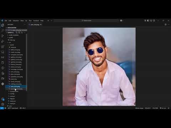
Task: Open code_icon.png in the file tree
Action: pos(16,52)
